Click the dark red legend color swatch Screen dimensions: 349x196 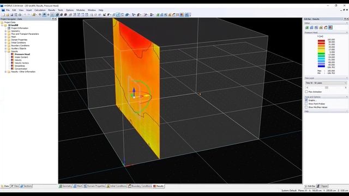tap(321, 41)
